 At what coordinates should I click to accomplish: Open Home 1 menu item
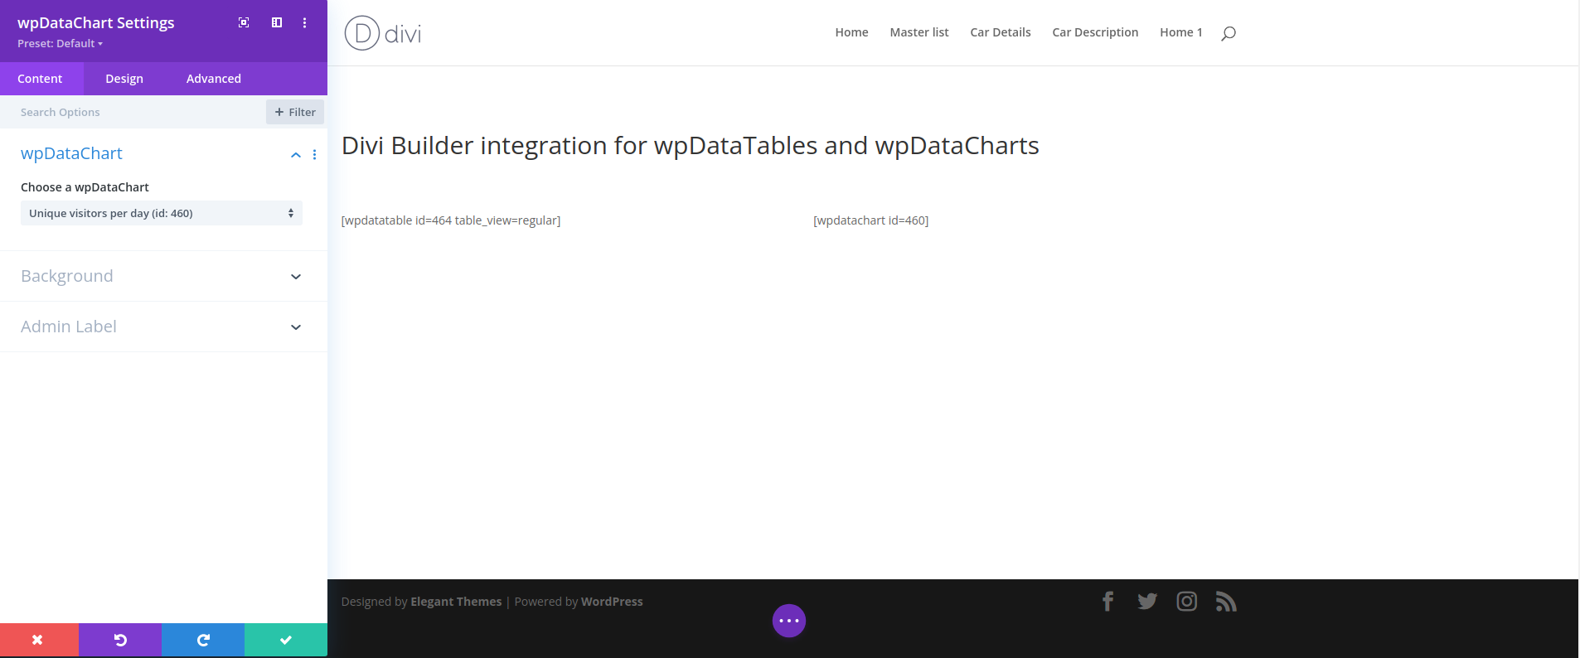click(x=1181, y=32)
